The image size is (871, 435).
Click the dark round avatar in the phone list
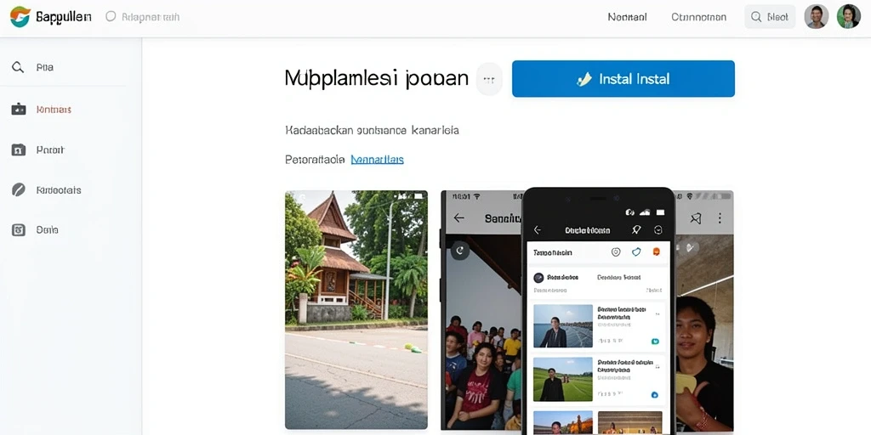click(x=538, y=278)
